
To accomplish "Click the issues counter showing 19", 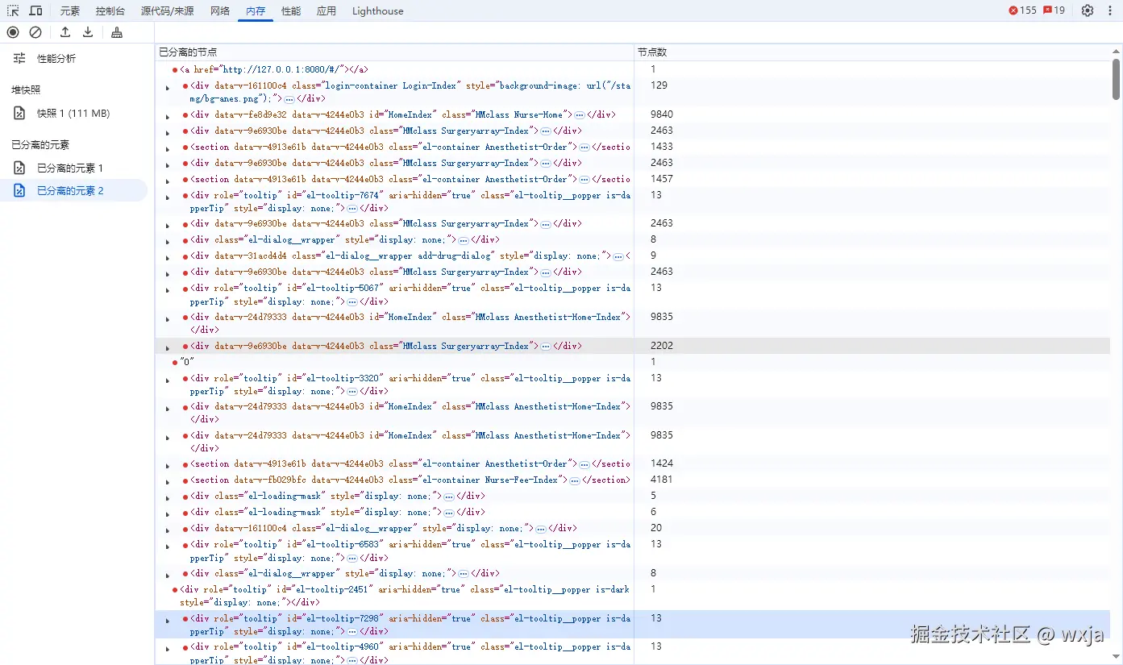I will pos(1054,10).
